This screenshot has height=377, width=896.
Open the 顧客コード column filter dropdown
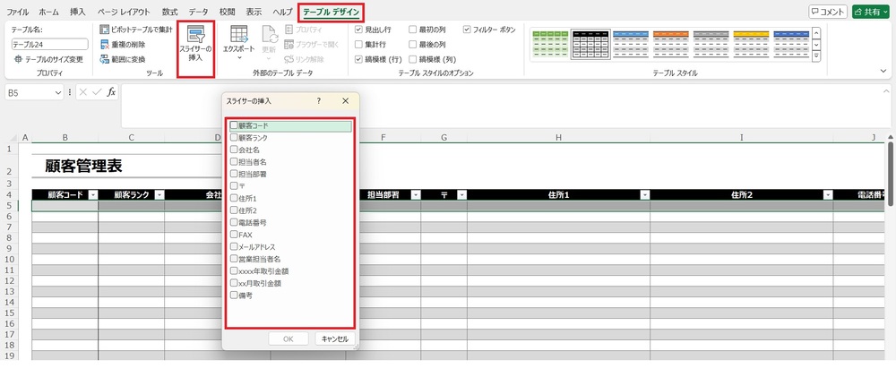91,194
